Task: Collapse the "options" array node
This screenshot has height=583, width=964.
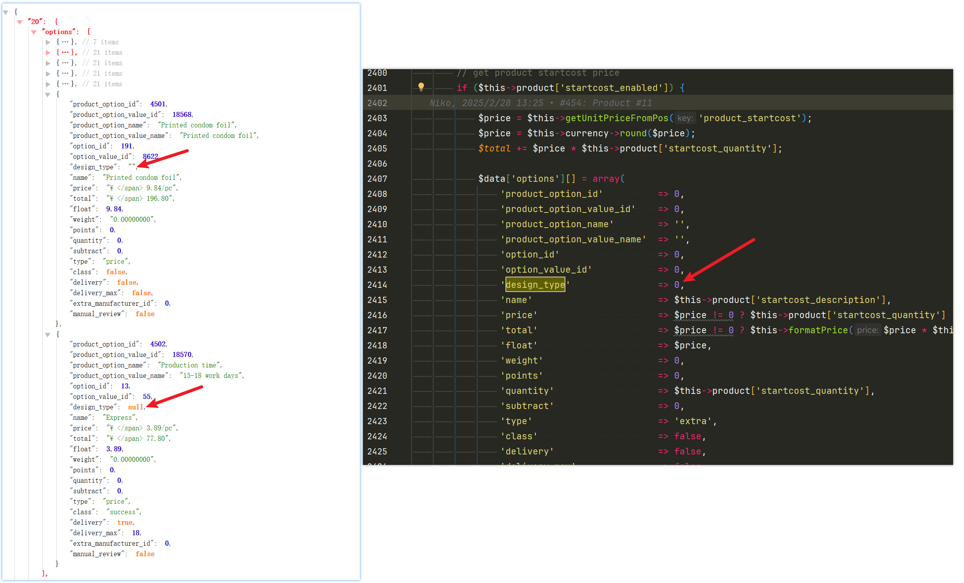Action: click(x=34, y=32)
